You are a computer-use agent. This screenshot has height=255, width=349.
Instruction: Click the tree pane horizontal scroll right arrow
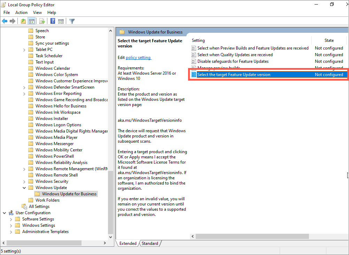pos(105,243)
